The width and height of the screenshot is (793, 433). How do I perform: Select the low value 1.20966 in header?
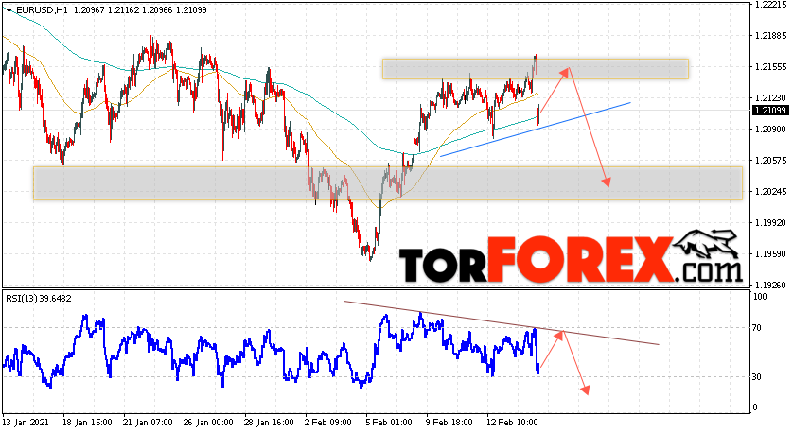[157, 10]
